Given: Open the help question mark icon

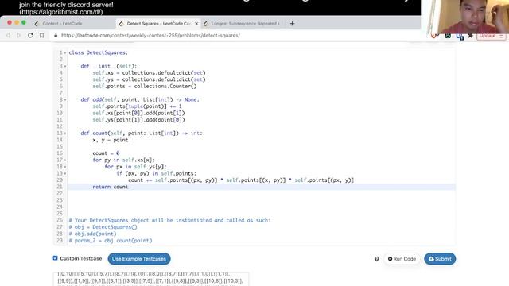Looking at the screenshot, I should tap(376, 259).
